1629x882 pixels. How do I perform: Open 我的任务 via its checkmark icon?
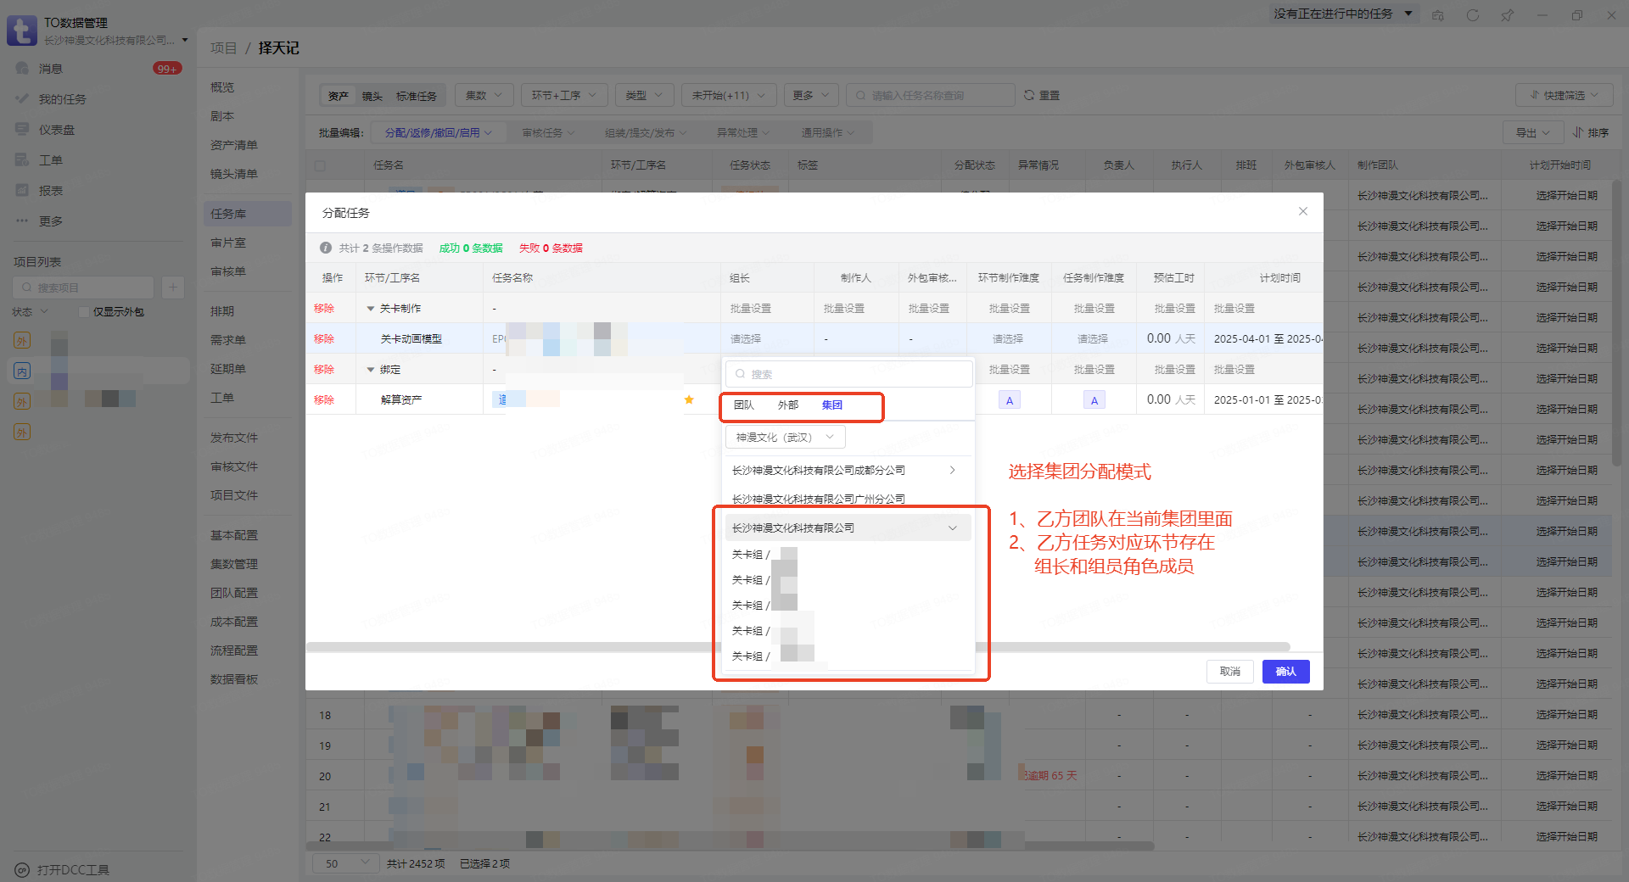22,99
